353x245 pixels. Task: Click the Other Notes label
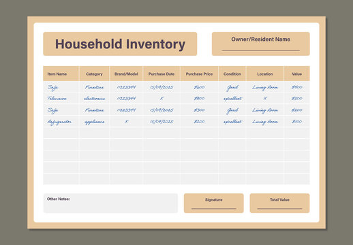coord(59,199)
